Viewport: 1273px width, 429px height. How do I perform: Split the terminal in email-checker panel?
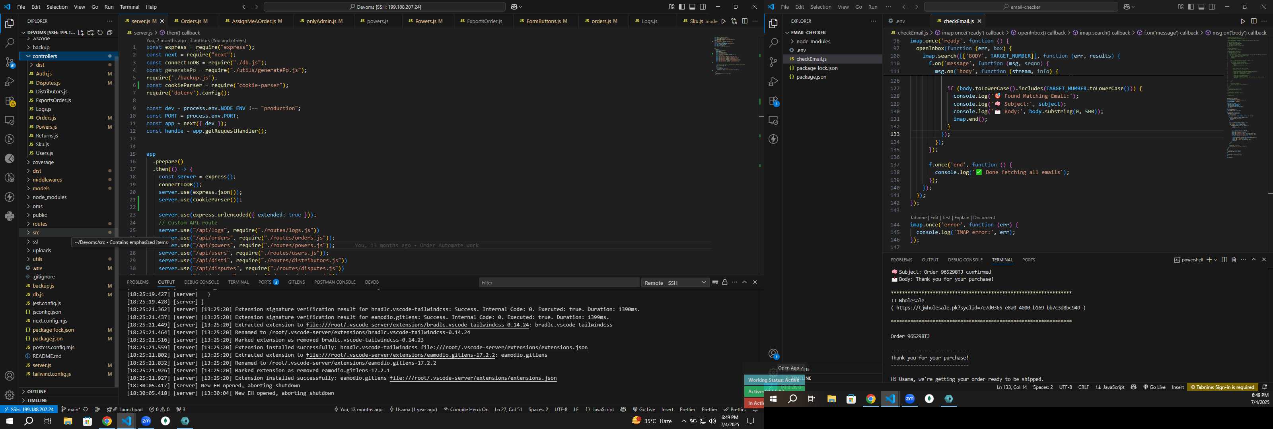[1224, 260]
